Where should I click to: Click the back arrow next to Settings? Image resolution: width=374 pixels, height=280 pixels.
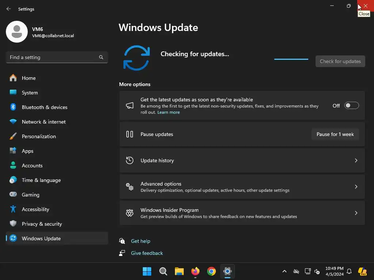point(9,9)
